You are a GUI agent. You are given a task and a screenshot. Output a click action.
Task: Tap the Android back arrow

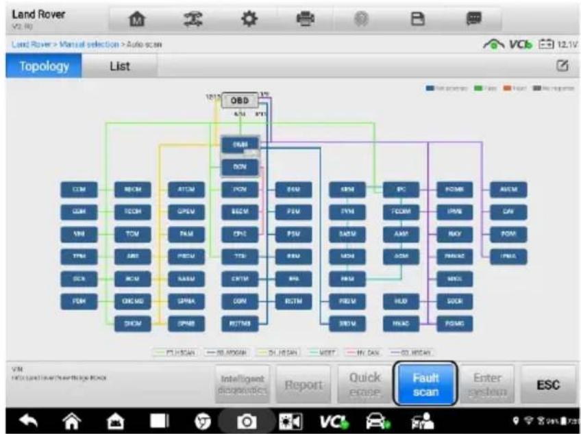click(29, 421)
